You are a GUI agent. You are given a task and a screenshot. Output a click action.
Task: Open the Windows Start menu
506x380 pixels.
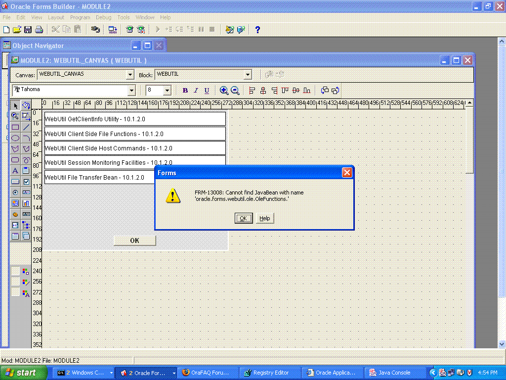pos(23,373)
